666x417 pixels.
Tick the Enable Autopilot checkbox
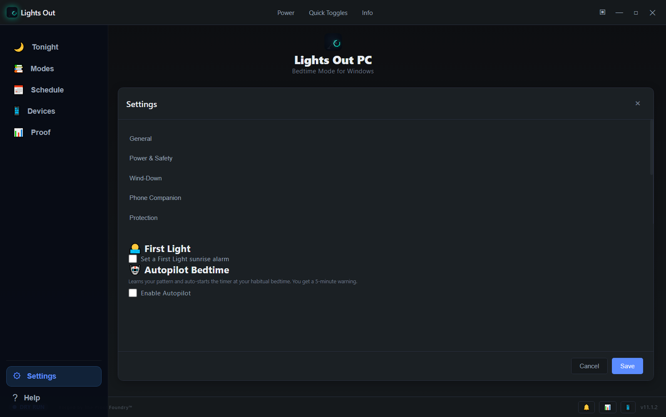click(x=133, y=293)
